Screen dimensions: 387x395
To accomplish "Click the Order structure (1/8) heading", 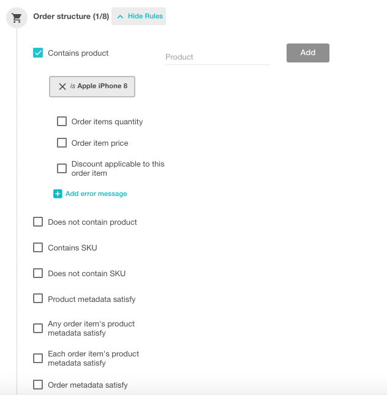I will (x=71, y=17).
